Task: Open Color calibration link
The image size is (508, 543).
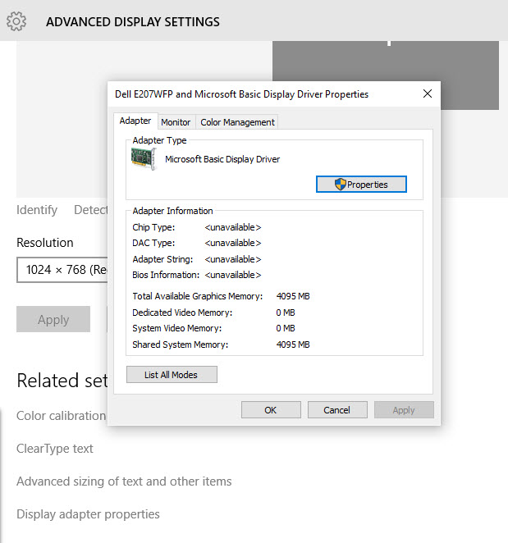Action: click(x=61, y=416)
